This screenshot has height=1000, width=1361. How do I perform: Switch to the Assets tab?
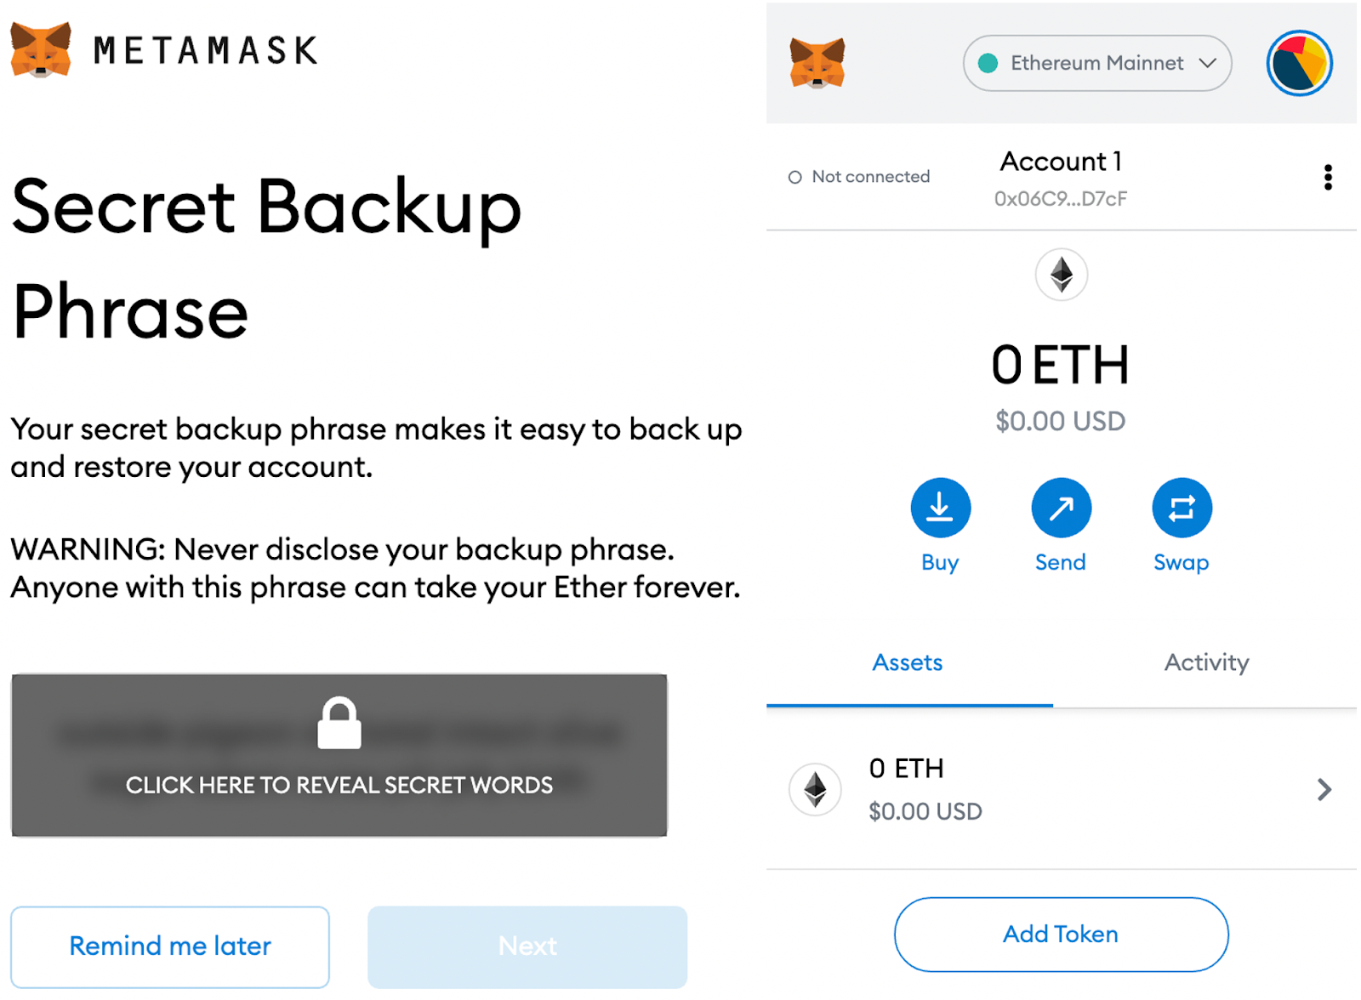click(908, 663)
